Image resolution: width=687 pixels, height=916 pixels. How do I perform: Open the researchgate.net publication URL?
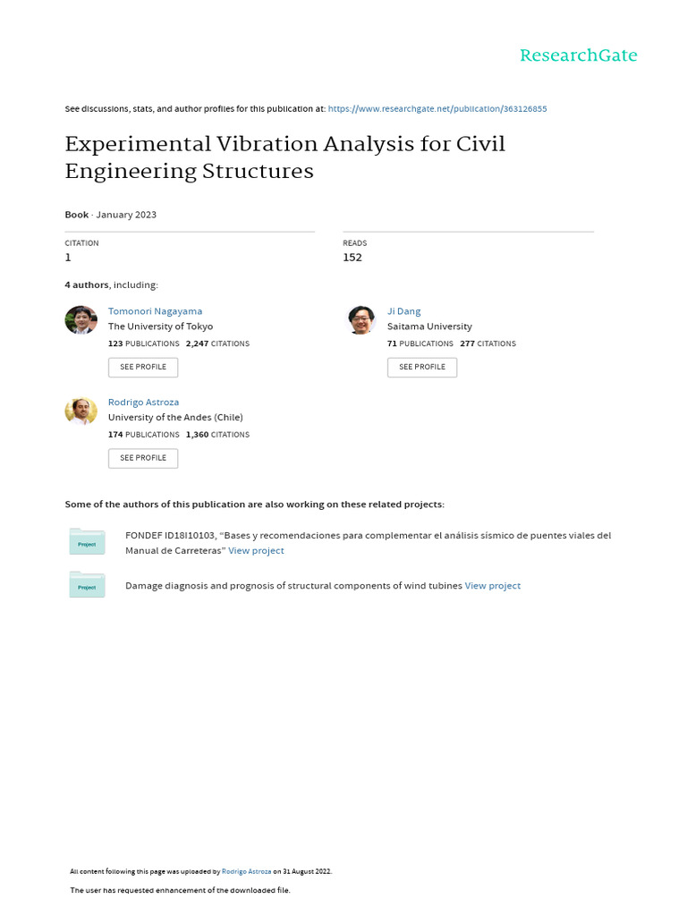(437, 109)
